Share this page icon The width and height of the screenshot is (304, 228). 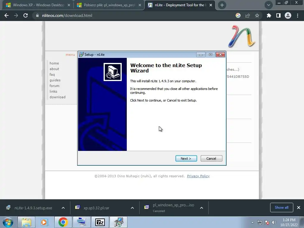click(x=248, y=15)
